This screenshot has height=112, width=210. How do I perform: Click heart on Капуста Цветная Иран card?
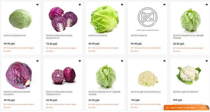(207, 61)
